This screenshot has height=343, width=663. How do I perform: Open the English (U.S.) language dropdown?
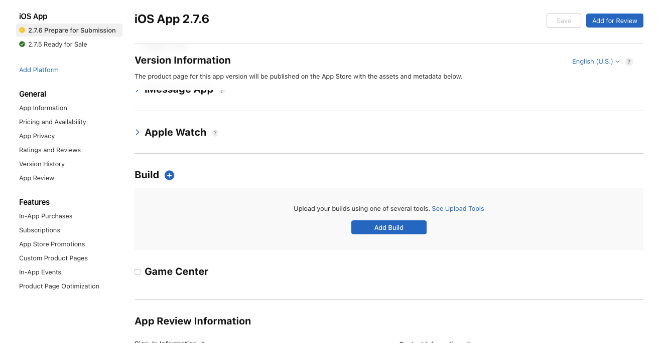pos(596,62)
